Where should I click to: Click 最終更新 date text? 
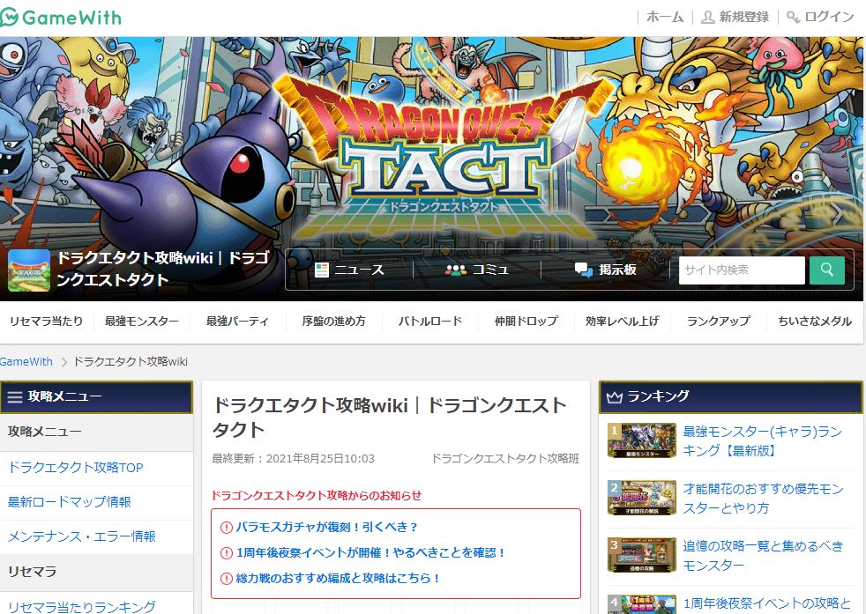pos(294,458)
